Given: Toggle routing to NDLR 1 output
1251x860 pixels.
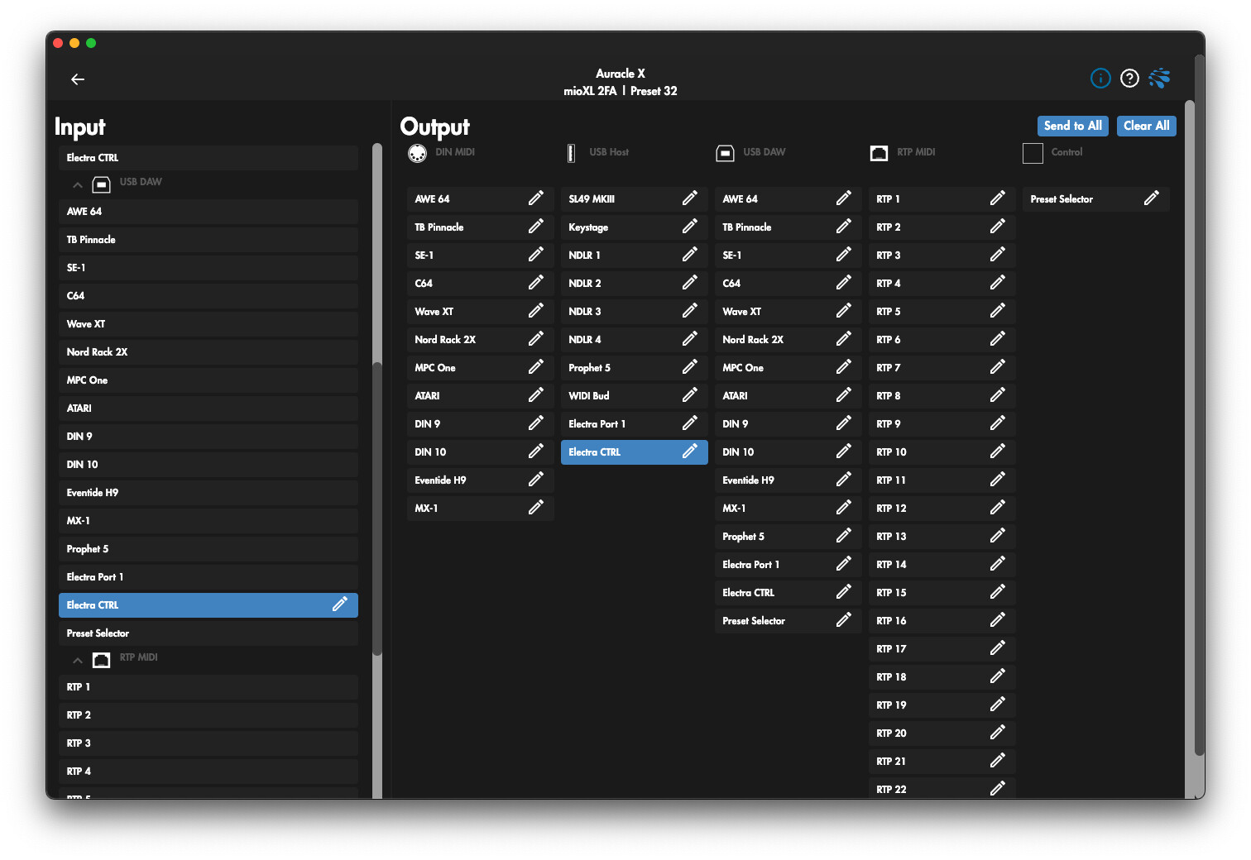Looking at the screenshot, I should tap(635, 256).
